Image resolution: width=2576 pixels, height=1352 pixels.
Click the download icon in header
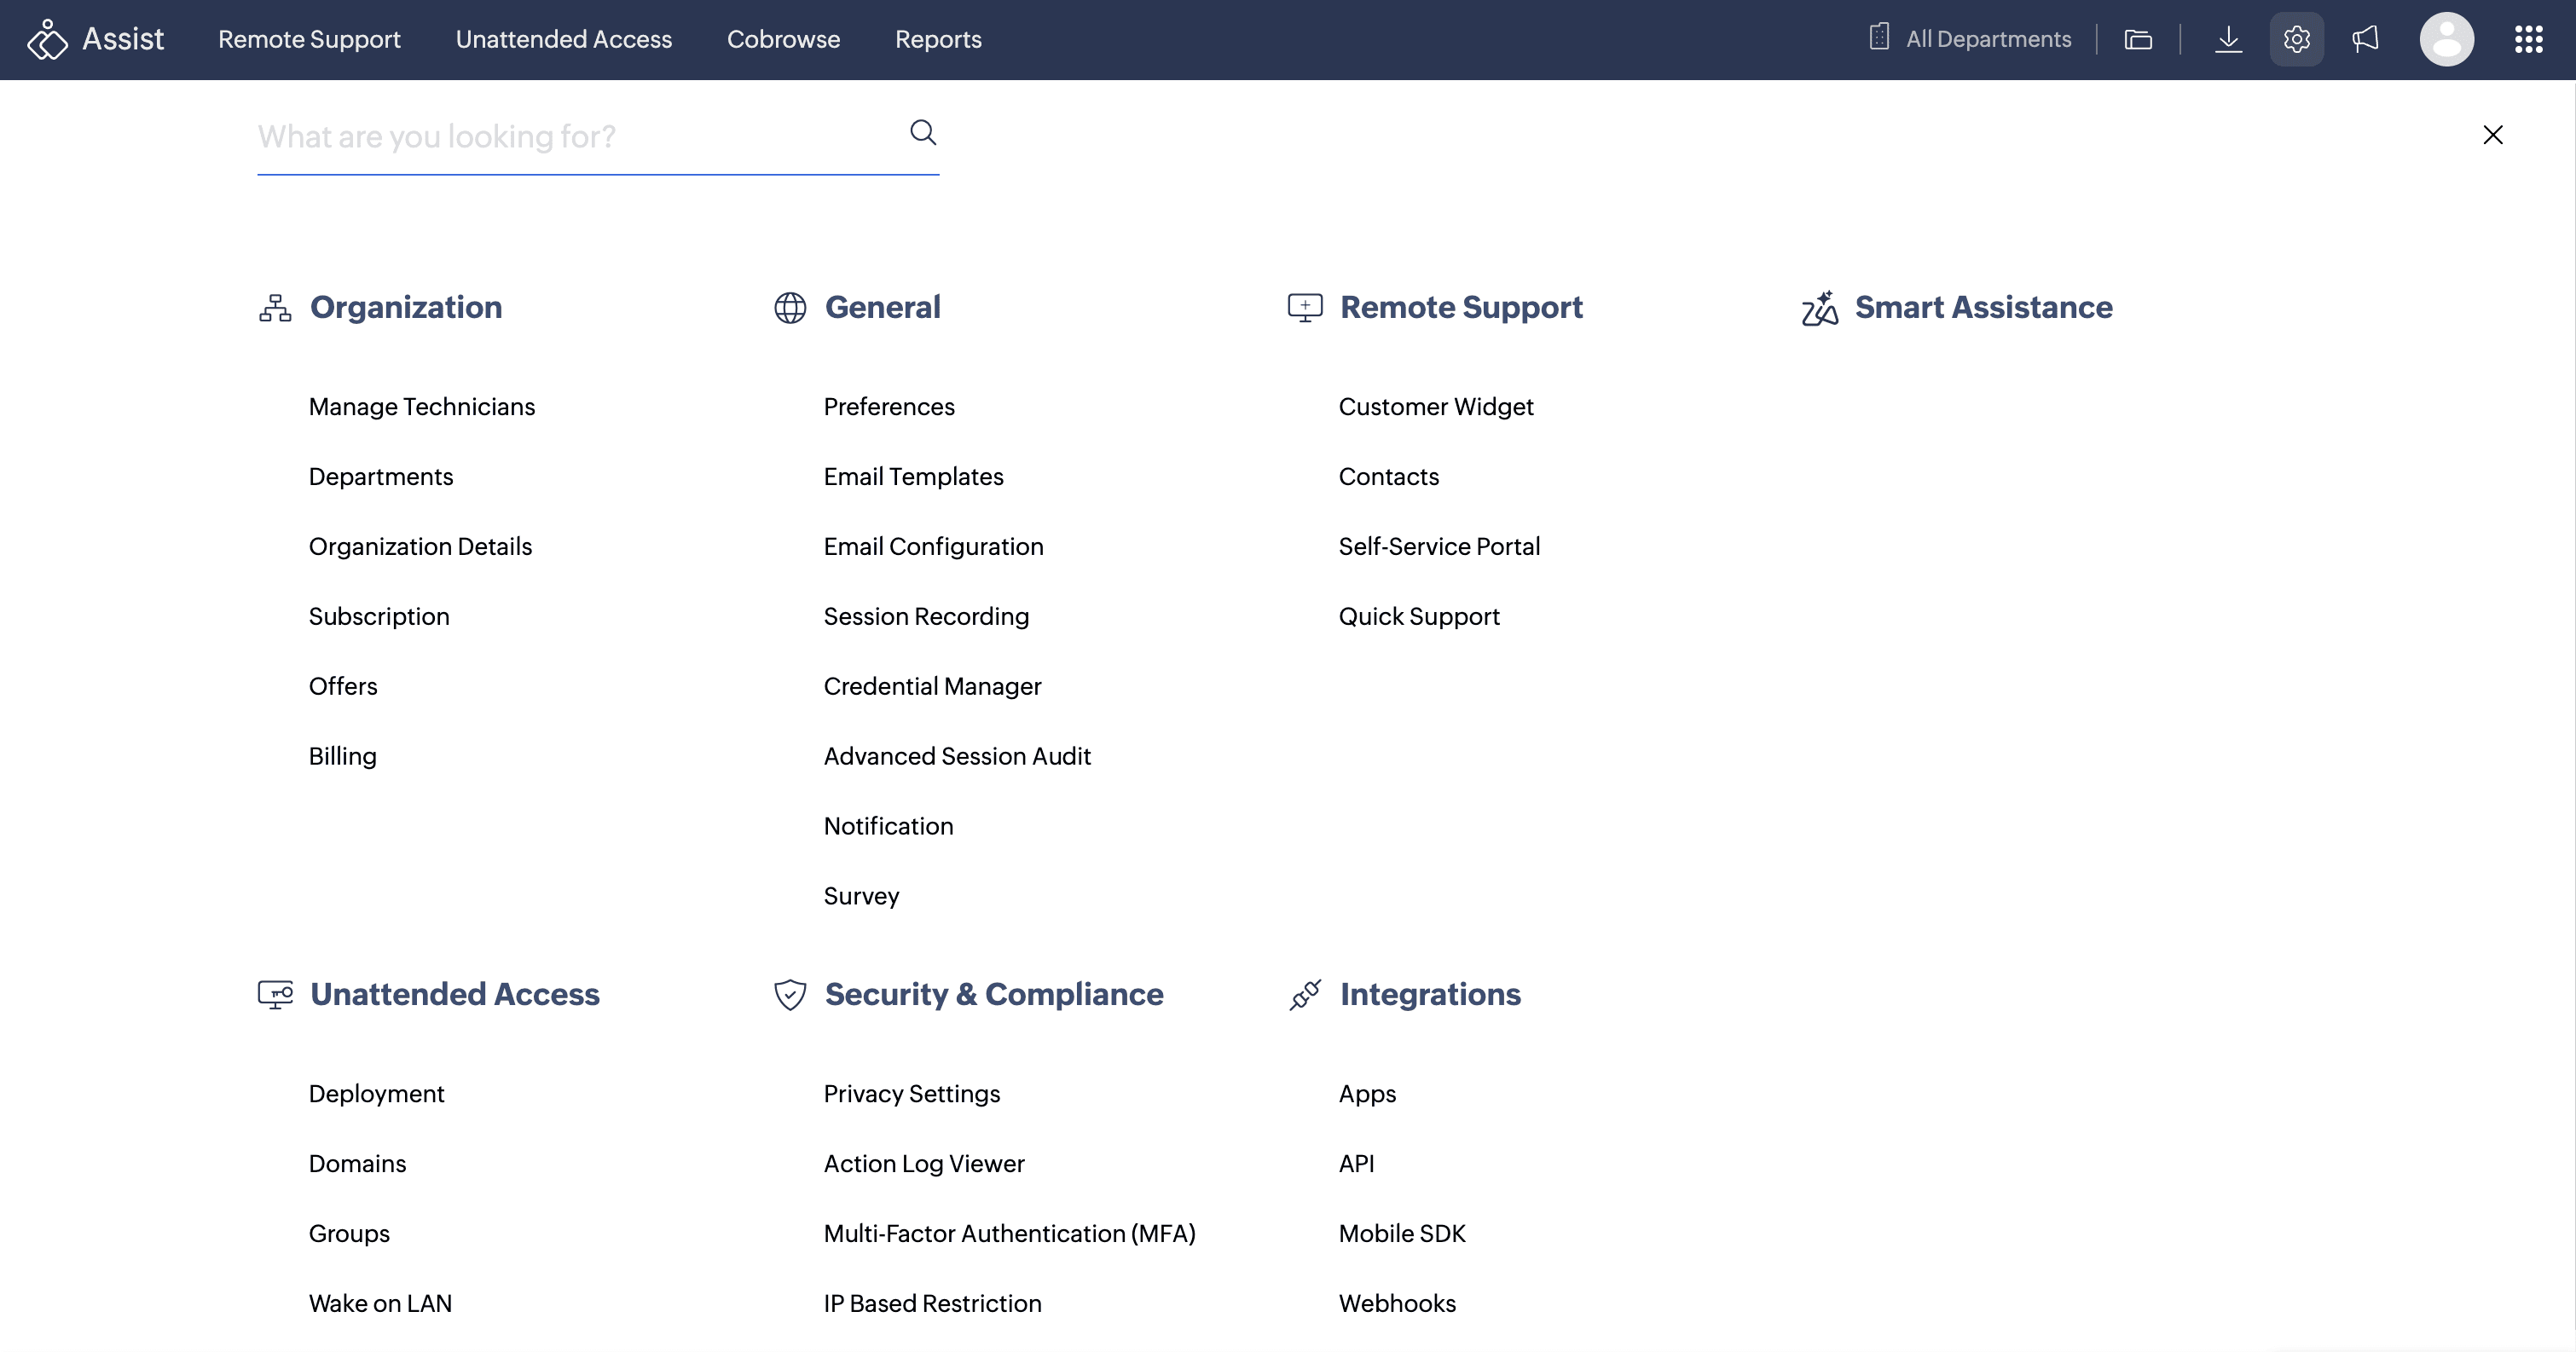2228,40
